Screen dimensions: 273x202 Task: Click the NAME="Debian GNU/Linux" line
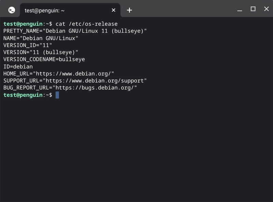41,38
